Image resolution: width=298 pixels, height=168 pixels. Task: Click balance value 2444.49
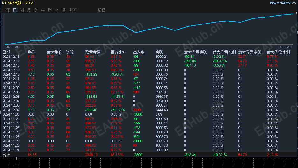point(162,110)
